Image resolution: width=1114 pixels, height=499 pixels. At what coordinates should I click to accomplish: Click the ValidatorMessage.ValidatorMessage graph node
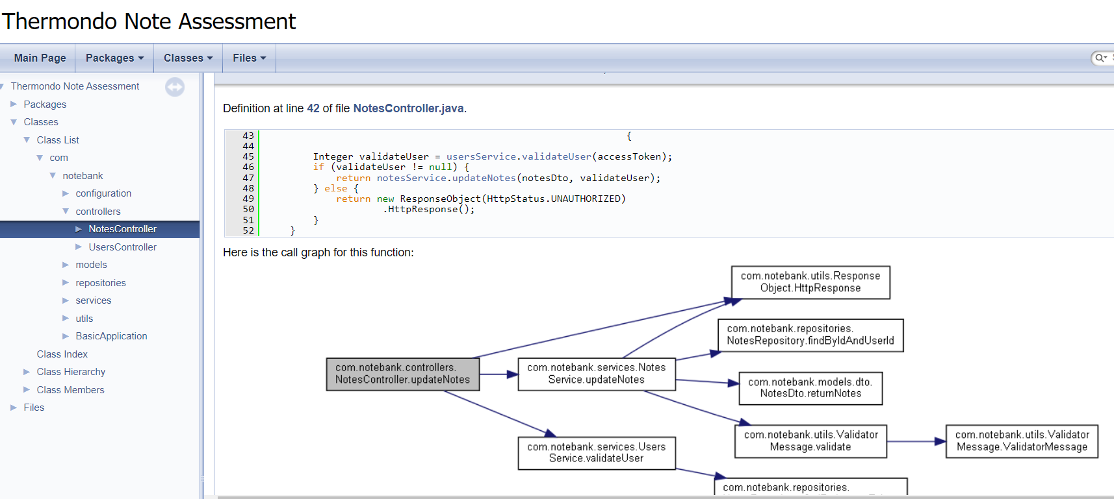[x=1022, y=441]
